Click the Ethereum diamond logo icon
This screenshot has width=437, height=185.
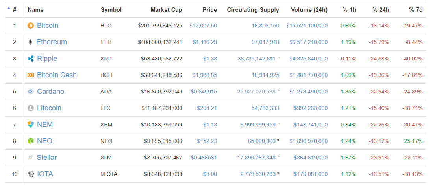click(x=30, y=42)
